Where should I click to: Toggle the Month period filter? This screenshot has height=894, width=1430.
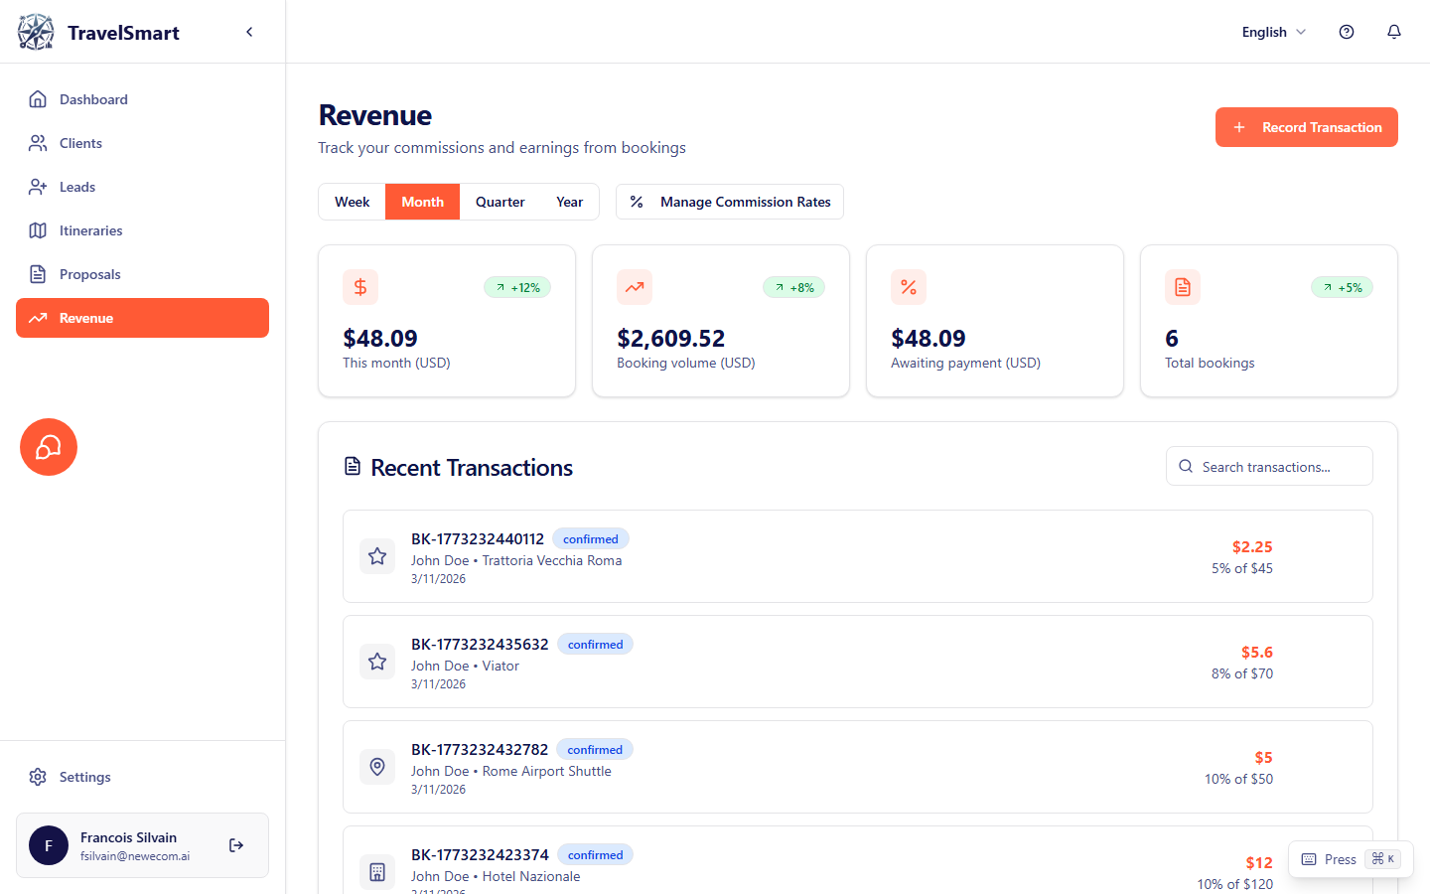(x=422, y=202)
